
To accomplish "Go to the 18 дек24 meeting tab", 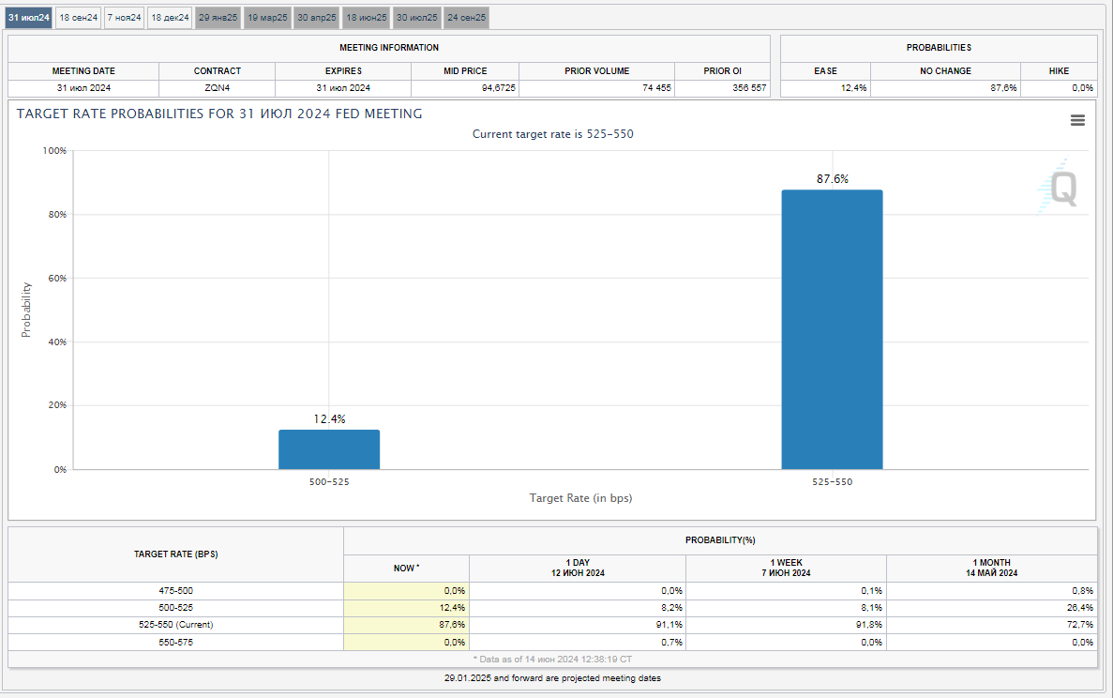I will [x=170, y=18].
